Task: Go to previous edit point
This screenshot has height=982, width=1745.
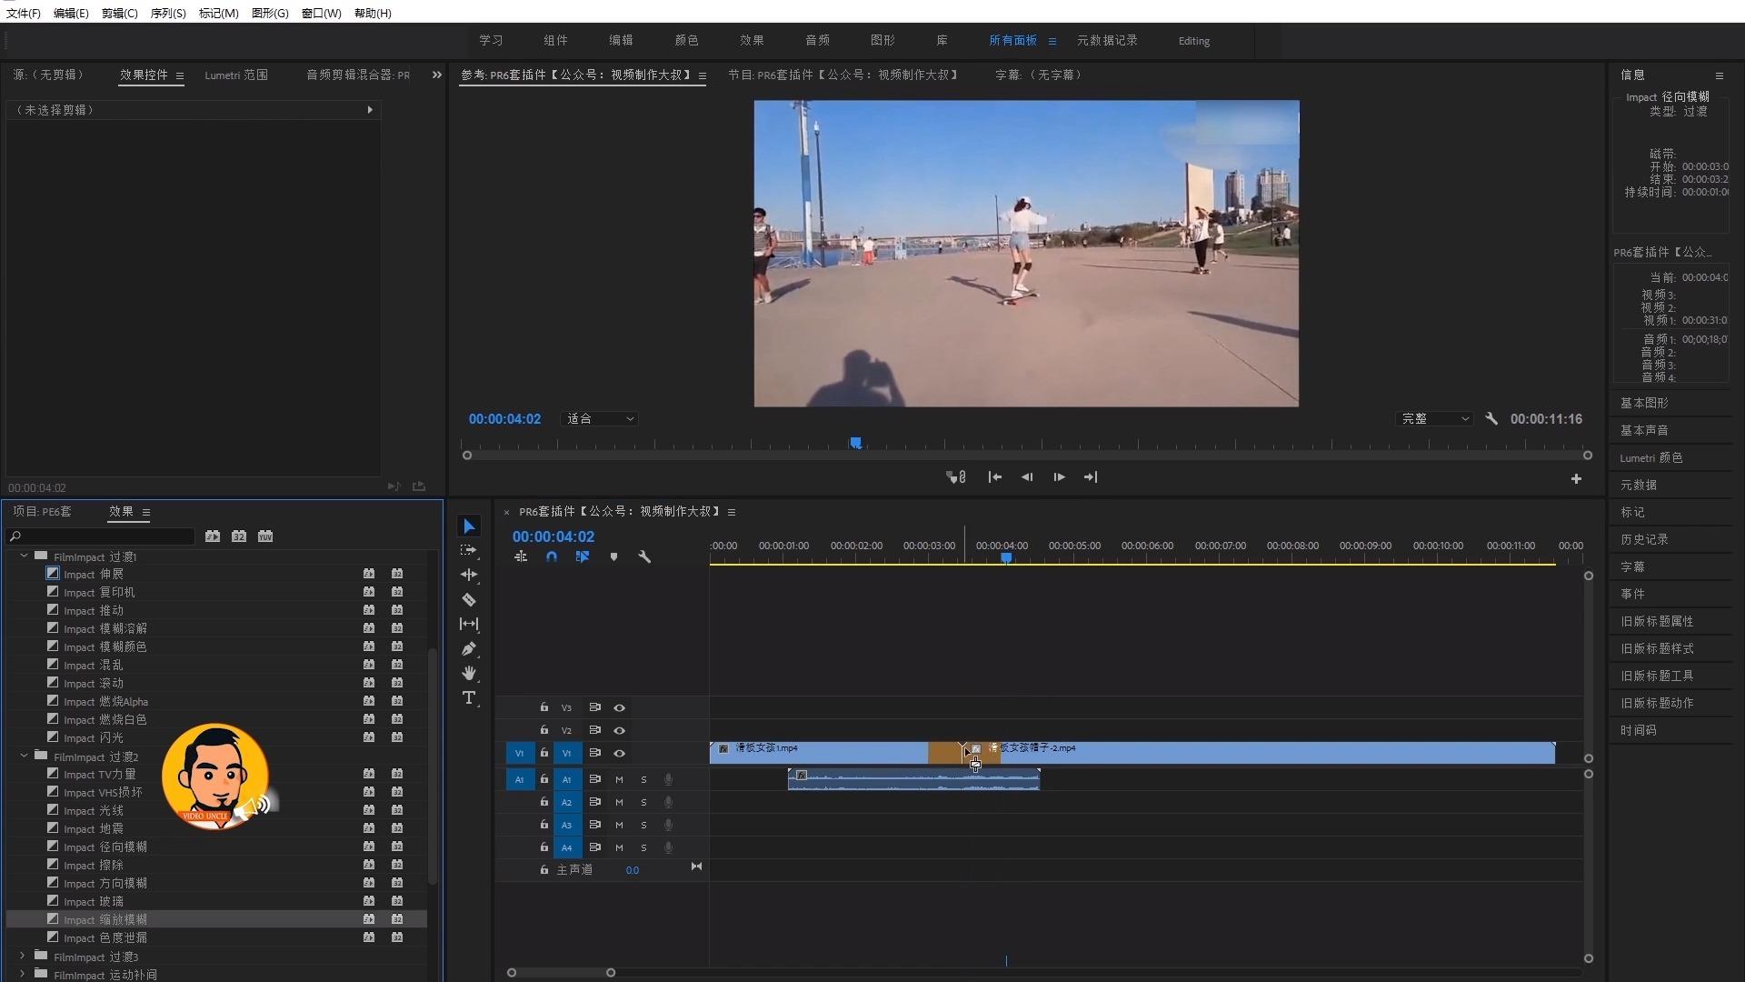Action: click(x=995, y=476)
